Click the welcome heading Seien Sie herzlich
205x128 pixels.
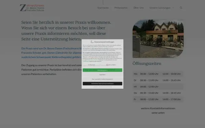point(66,31)
